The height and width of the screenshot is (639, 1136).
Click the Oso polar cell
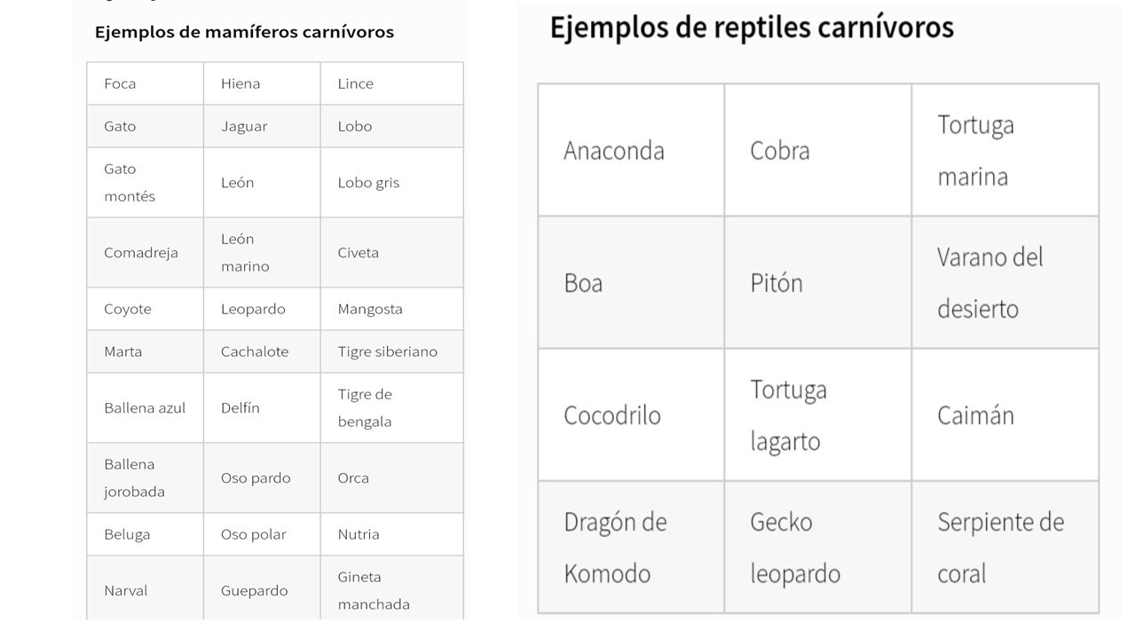coord(262,534)
